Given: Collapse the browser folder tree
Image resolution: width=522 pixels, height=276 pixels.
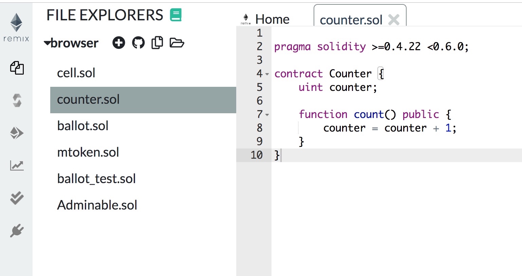Looking at the screenshot, I should tap(47, 43).
